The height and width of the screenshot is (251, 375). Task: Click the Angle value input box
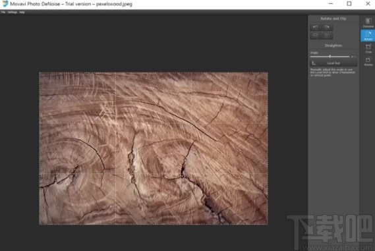point(354,57)
